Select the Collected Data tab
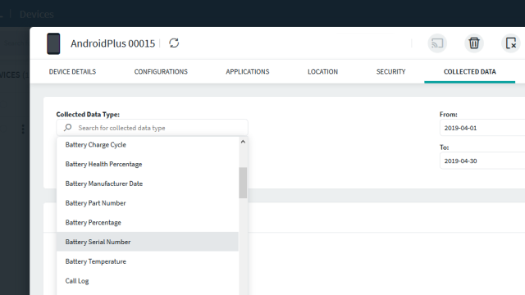 click(470, 71)
